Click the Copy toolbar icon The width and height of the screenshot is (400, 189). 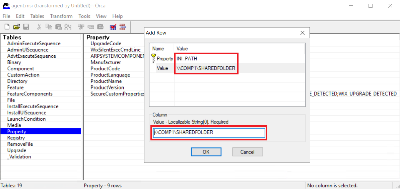click(49, 27)
